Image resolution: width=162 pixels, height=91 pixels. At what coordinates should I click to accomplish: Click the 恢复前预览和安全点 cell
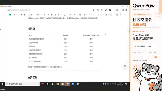coord(35,54)
